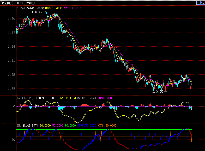Click the 1.3436 low price marker

pyautogui.click(x=158, y=92)
